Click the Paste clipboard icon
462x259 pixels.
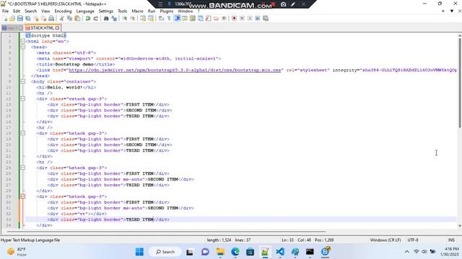pos(77,18)
